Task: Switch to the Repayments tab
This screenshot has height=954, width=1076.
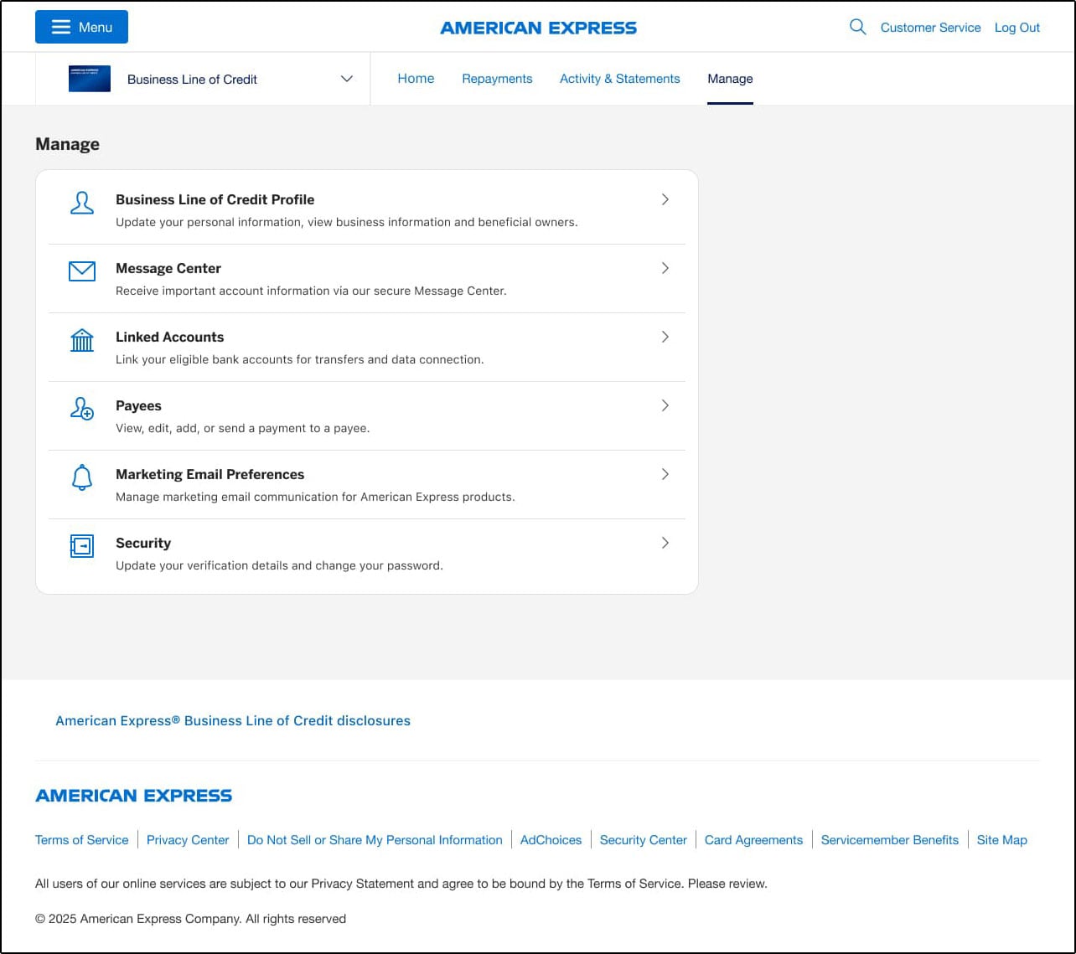Action: click(x=497, y=79)
